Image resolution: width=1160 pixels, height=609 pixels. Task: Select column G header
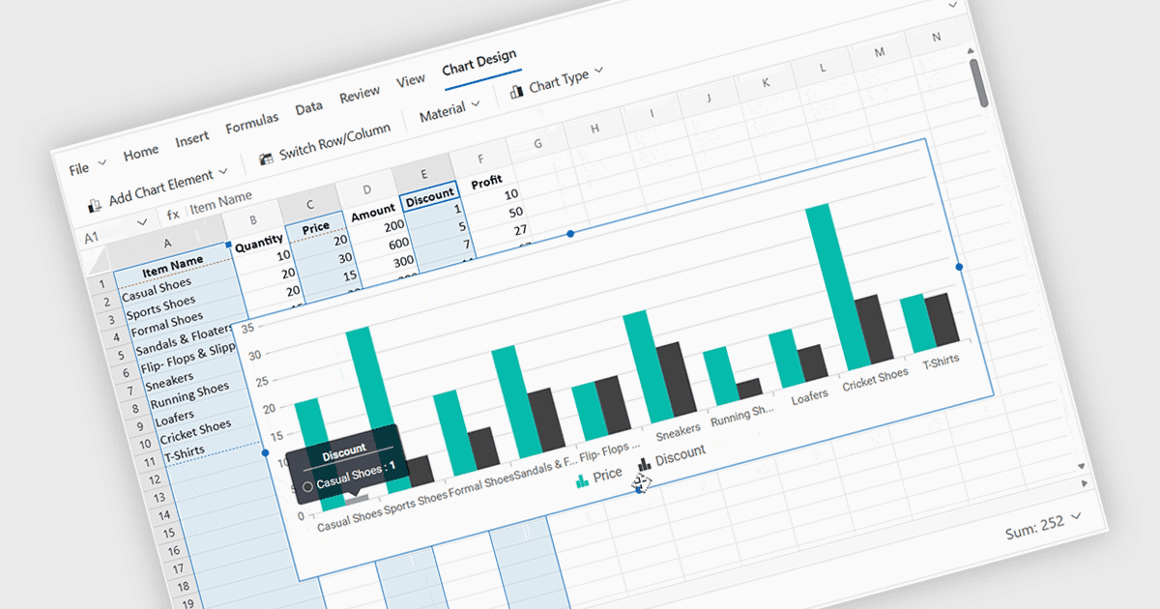click(x=536, y=145)
